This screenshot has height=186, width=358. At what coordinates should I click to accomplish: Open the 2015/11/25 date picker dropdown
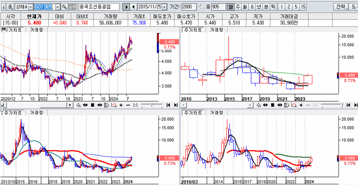pyautogui.click(x=164, y=7)
